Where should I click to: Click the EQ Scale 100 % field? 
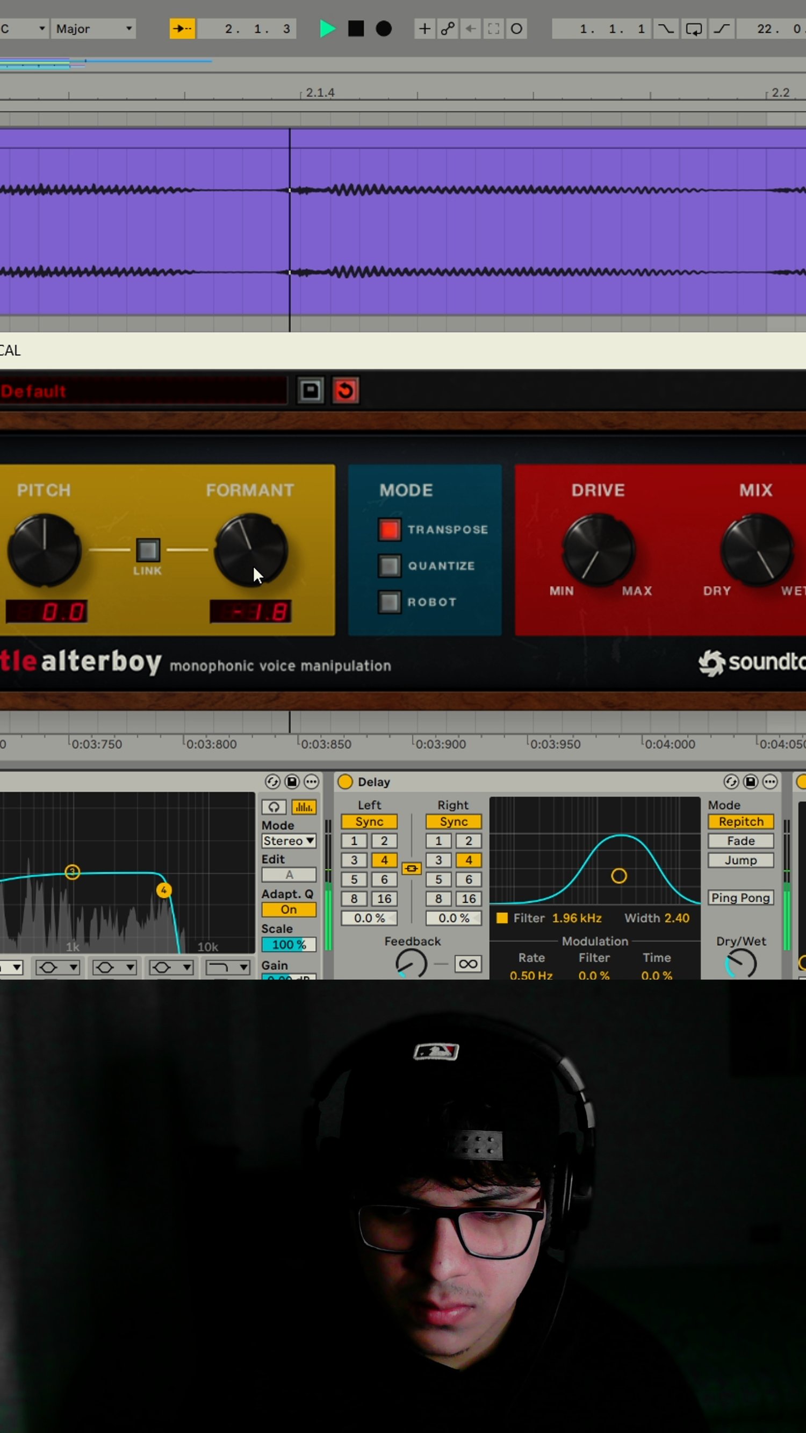[x=289, y=944]
